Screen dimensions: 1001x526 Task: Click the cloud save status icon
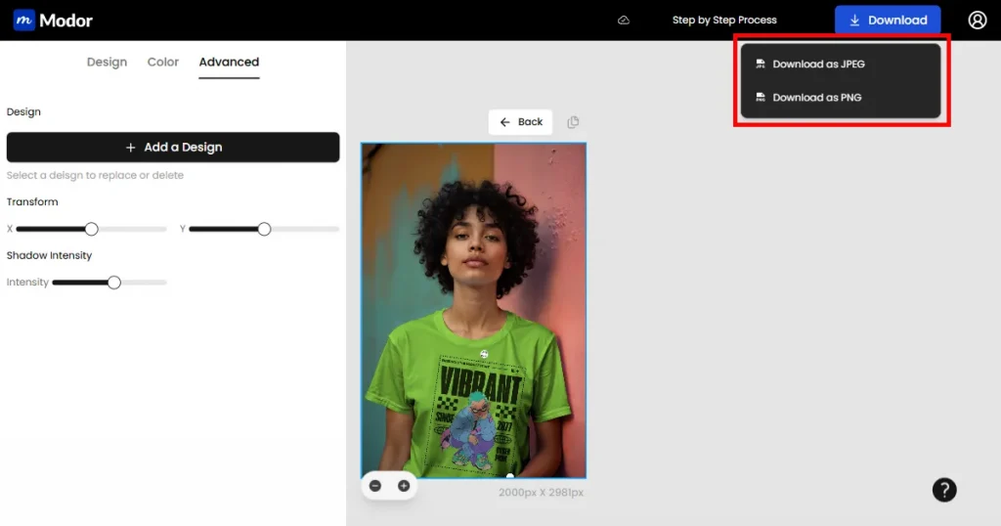[624, 21]
